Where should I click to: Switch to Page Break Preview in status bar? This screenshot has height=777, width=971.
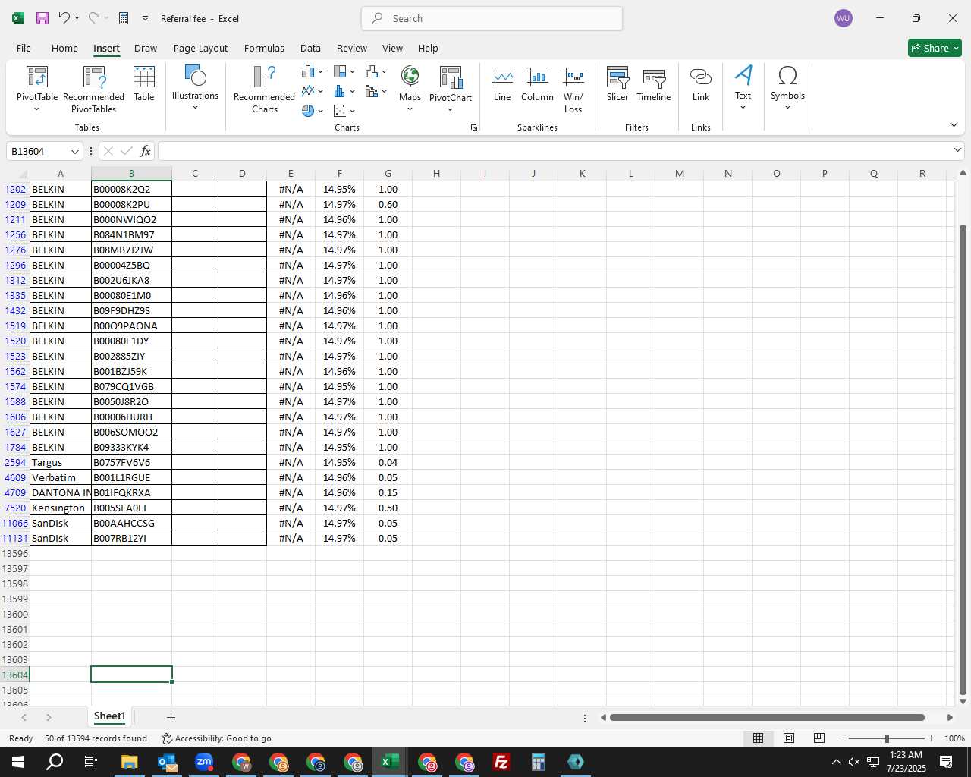[819, 738]
